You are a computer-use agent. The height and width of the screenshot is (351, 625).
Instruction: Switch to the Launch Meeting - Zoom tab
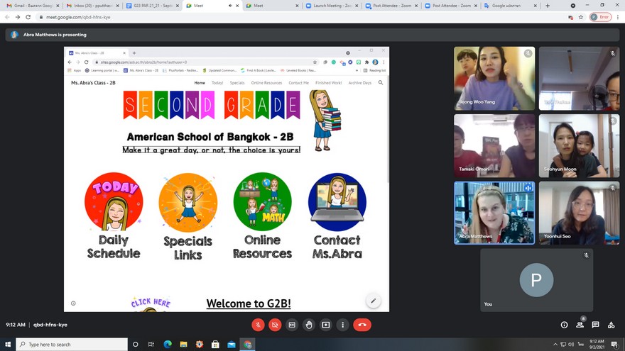[x=331, y=6]
